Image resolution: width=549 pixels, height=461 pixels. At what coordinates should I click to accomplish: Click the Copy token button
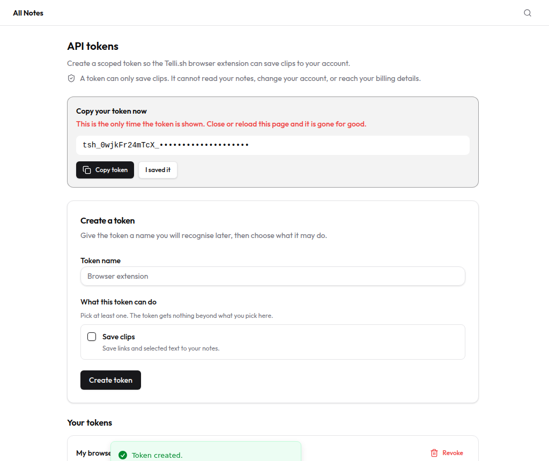tap(105, 170)
